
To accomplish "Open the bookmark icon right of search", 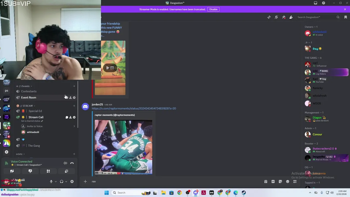I will point(346,17).
